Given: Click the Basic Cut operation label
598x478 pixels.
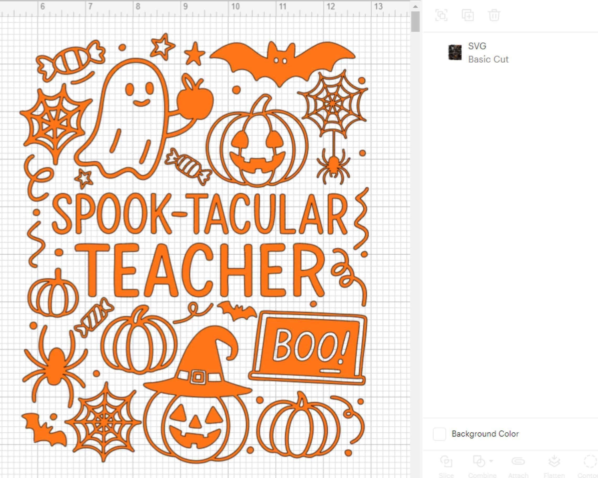Looking at the screenshot, I should point(488,59).
